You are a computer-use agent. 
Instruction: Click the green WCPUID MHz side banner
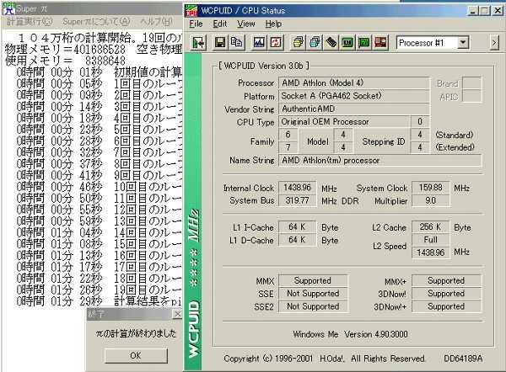click(x=193, y=211)
